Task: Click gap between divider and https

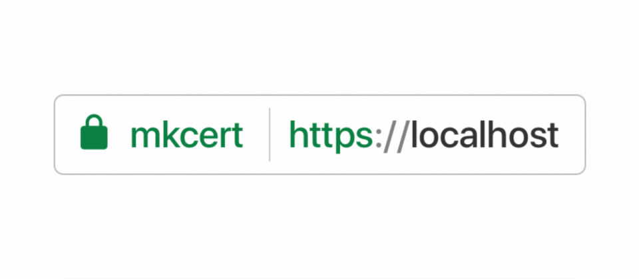Action: [280, 135]
